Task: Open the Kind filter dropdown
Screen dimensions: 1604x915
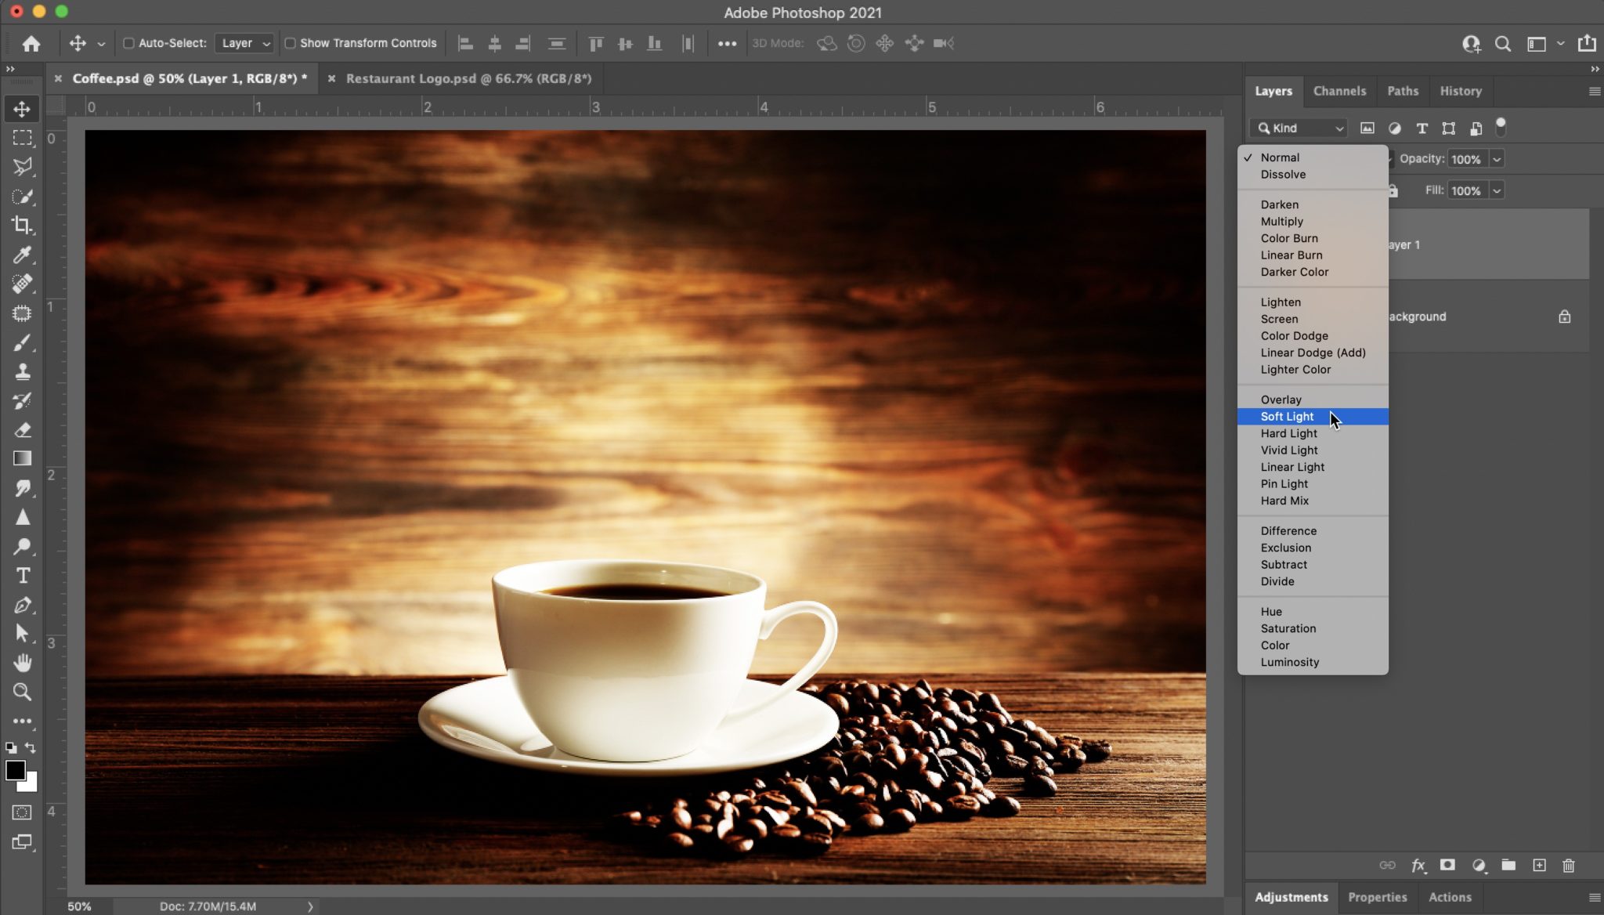Action: [1297, 128]
